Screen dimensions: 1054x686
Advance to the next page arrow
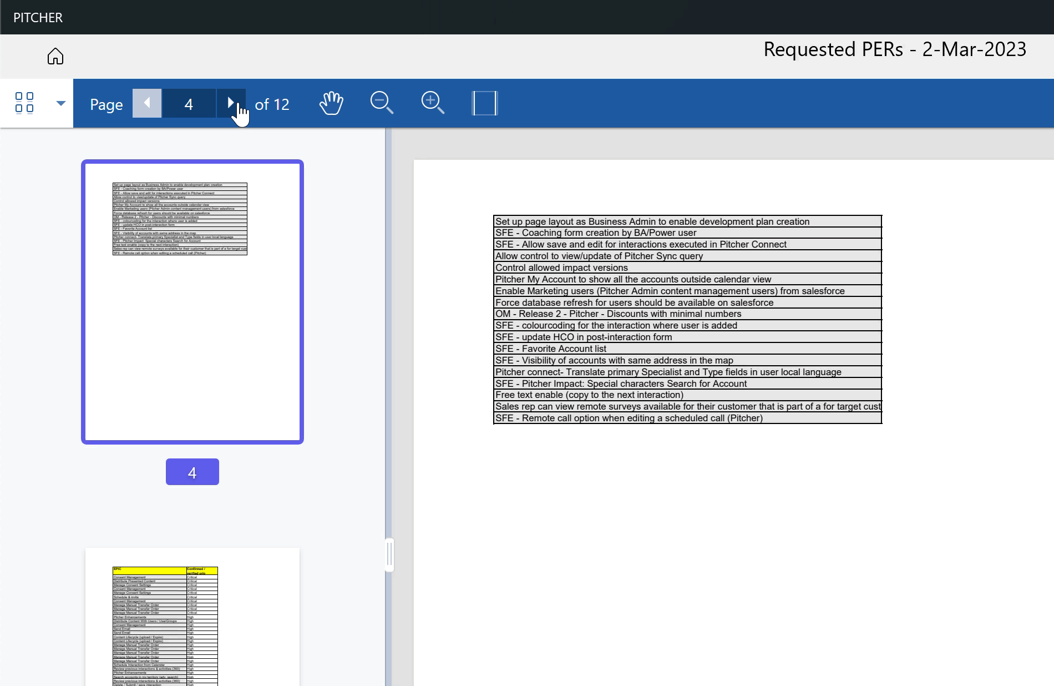[x=231, y=103]
